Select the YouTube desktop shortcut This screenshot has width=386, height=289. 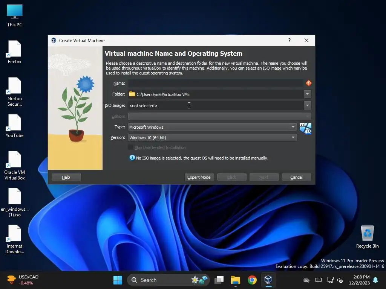[15, 126]
